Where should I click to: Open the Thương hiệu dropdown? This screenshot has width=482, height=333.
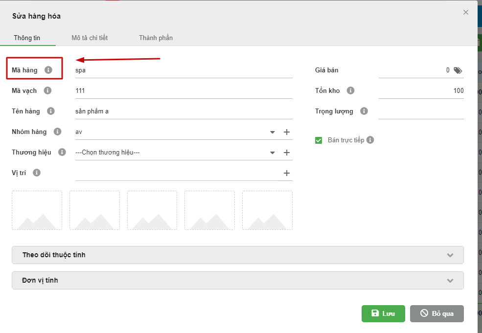click(273, 153)
